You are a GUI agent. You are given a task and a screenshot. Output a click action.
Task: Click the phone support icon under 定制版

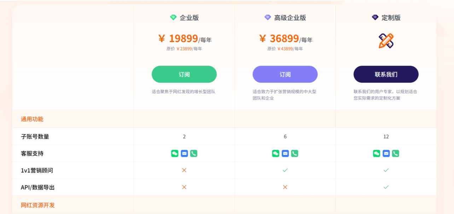tap(396, 153)
